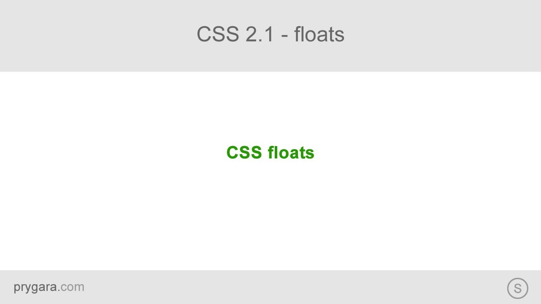This screenshot has width=541, height=304.
Task: Click the letter S inside the circle
Action: point(518,289)
